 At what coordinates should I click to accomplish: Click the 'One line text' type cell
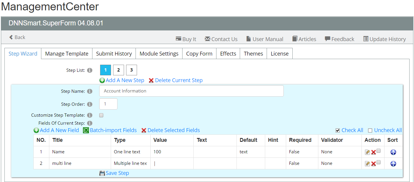pos(131,152)
